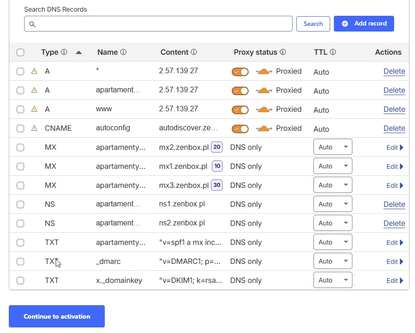This screenshot has width=415, height=333.
Task: Click the Proxy status info icon
Action: coord(283,52)
